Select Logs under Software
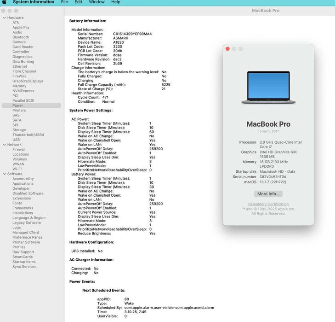This screenshot has height=322, width=335. point(17,228)
